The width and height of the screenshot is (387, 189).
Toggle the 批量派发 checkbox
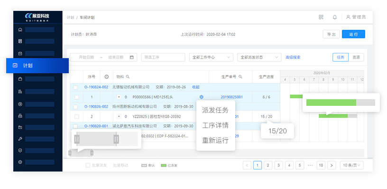coord(88,165)
